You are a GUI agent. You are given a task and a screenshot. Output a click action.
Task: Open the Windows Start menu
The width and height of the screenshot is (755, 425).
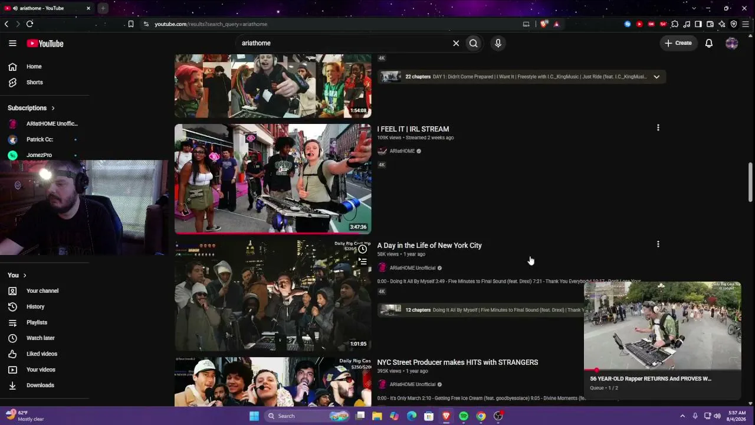coord(254,416)
